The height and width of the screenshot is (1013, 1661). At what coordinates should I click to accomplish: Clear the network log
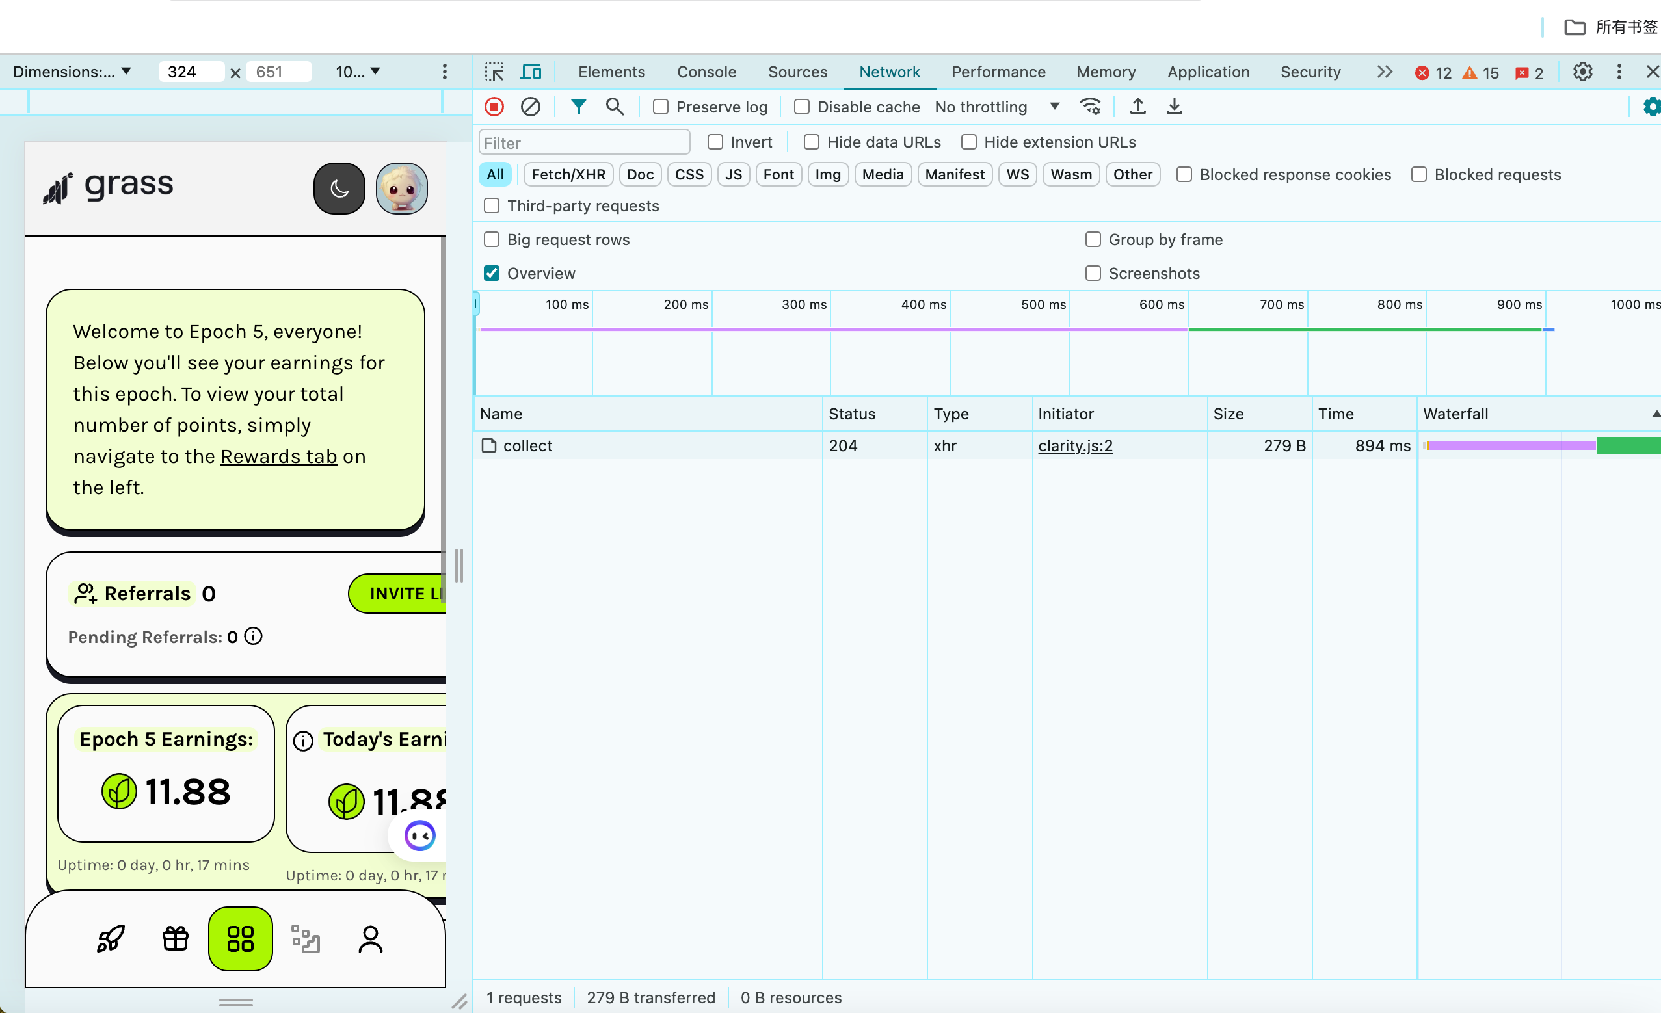click(531, 107)
